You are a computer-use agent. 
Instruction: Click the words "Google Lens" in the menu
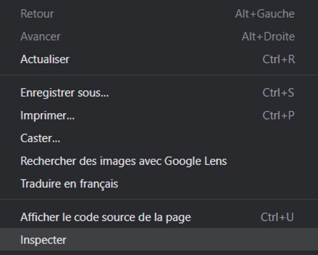195,161
